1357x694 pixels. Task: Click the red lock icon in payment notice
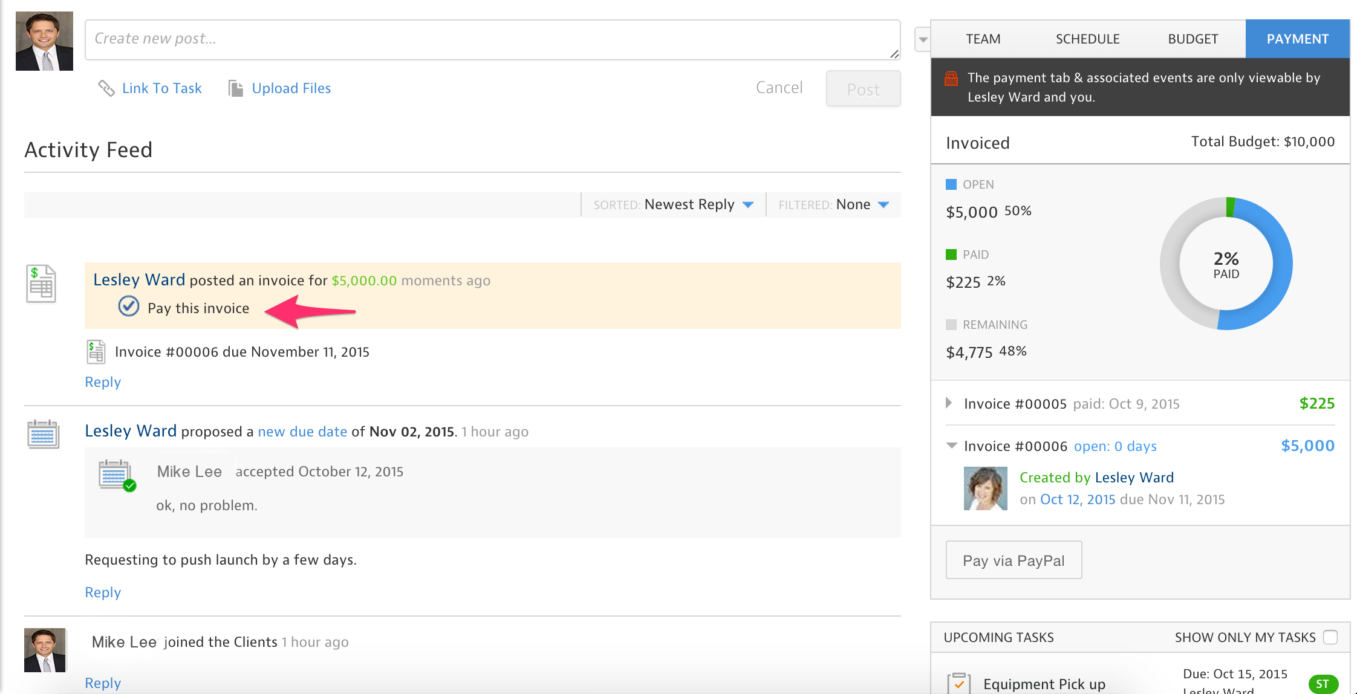pyautogui.click(x=951, y=79)
